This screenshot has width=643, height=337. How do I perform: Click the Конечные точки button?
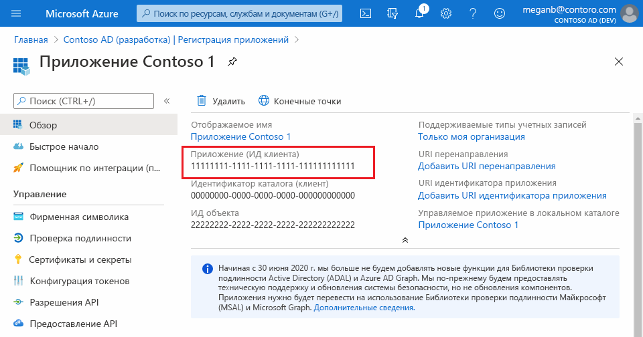tap(300, 101)
